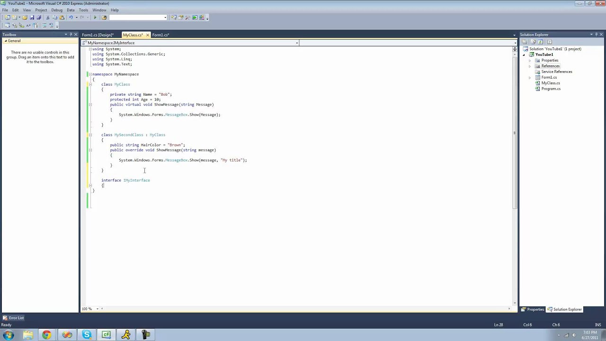Open the MyNamespace.IMyInterface type dropdown
Image resolution: width=606 pixels, height=341 pixels.
pyautogui.click(x=297, y=43)
